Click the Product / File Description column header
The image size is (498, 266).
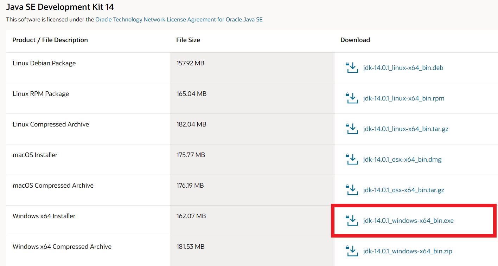pyautogui.click(x=50, y=40)
